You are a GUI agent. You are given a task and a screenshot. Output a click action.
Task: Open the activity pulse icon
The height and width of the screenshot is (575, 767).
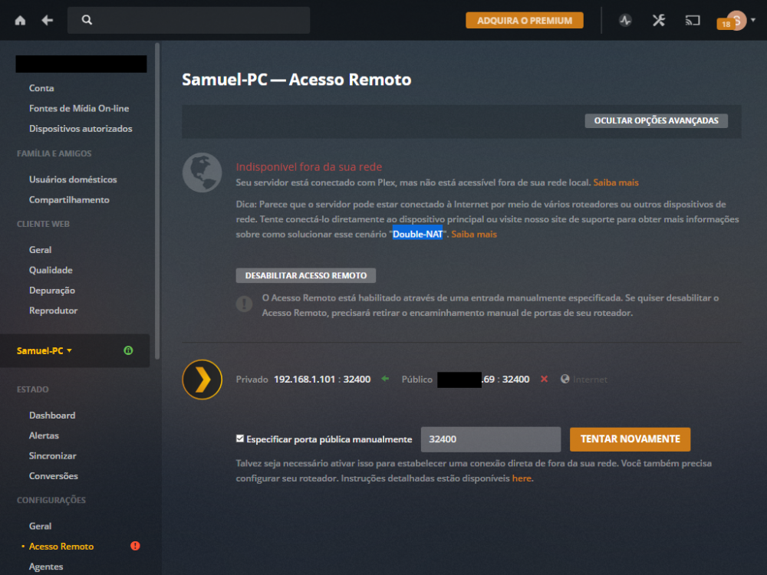[625, 20]
